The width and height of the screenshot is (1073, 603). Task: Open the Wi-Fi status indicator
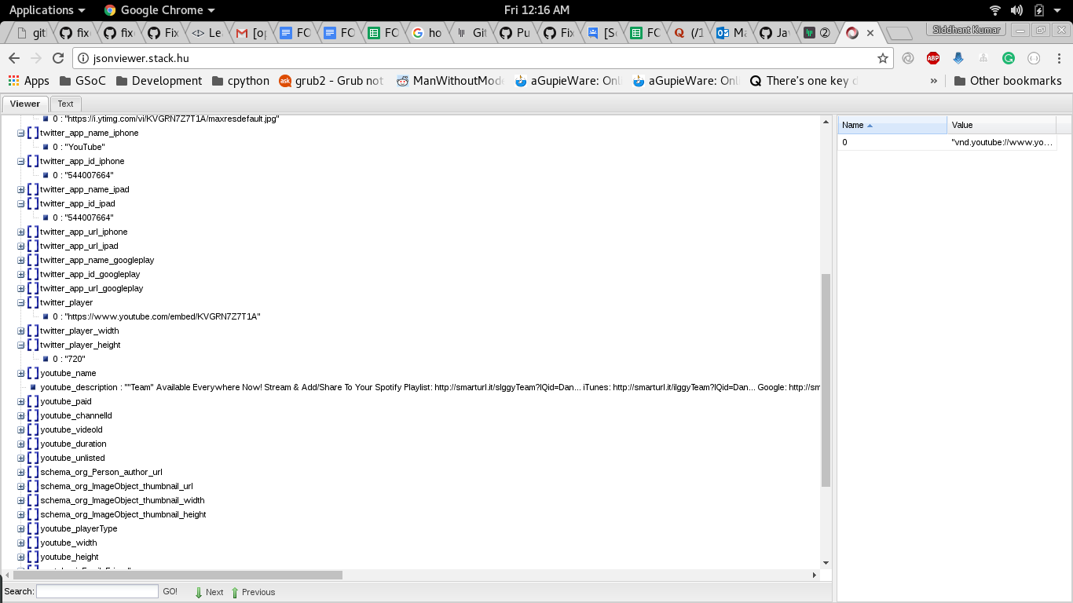tap(995, 10)
